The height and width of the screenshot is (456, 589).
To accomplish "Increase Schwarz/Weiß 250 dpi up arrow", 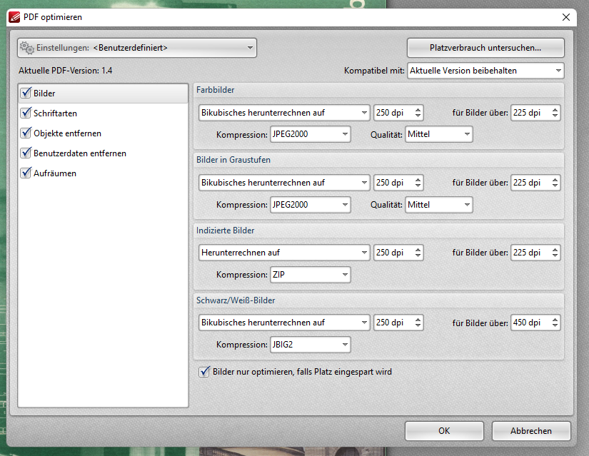I will click(x=418, y=319).
